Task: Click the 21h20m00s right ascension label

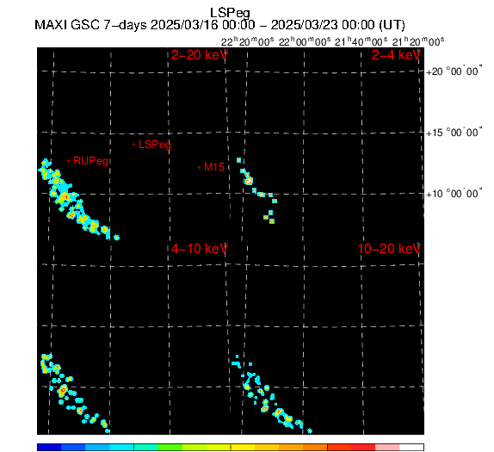Action: [x=418, y=41]
